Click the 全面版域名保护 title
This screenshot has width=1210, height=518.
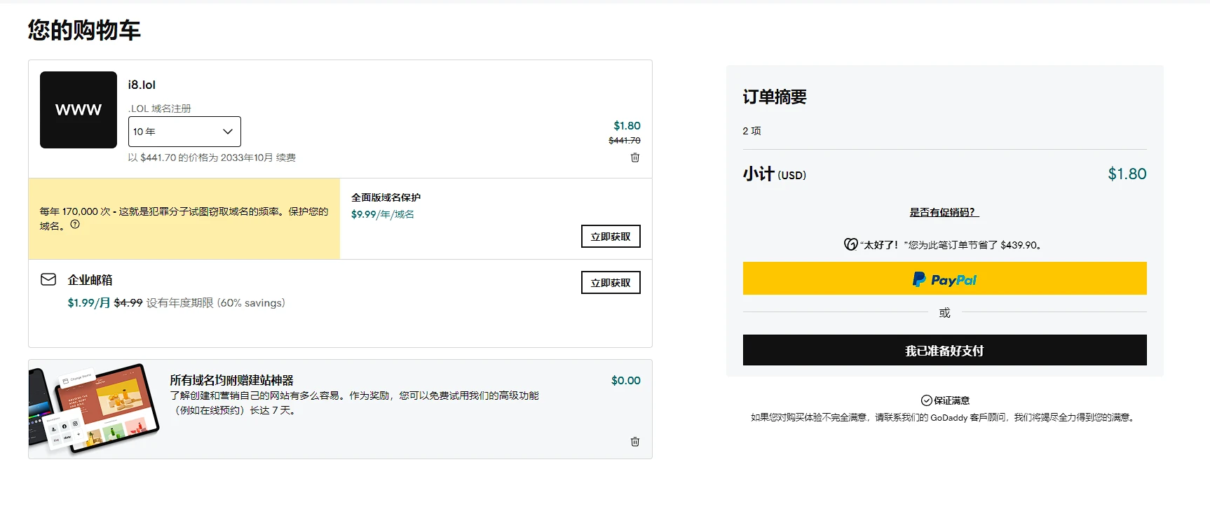pyautogui.click(x=386, y=197)
